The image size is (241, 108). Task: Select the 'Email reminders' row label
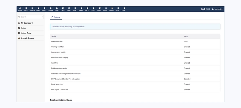point(57,84)
